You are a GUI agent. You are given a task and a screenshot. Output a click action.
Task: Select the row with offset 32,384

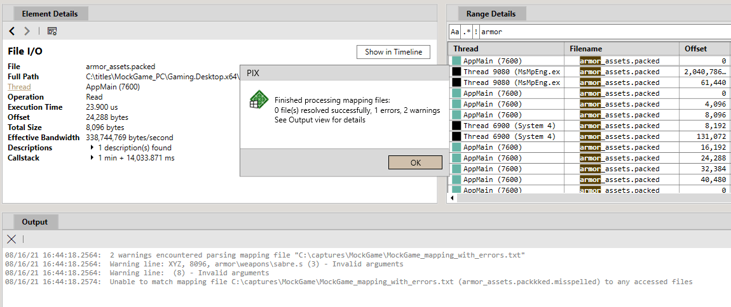tap(590, 169)
